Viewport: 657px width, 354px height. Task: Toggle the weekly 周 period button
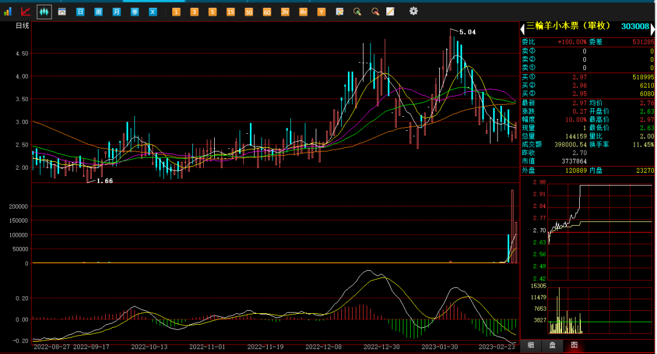coord(99,12)
